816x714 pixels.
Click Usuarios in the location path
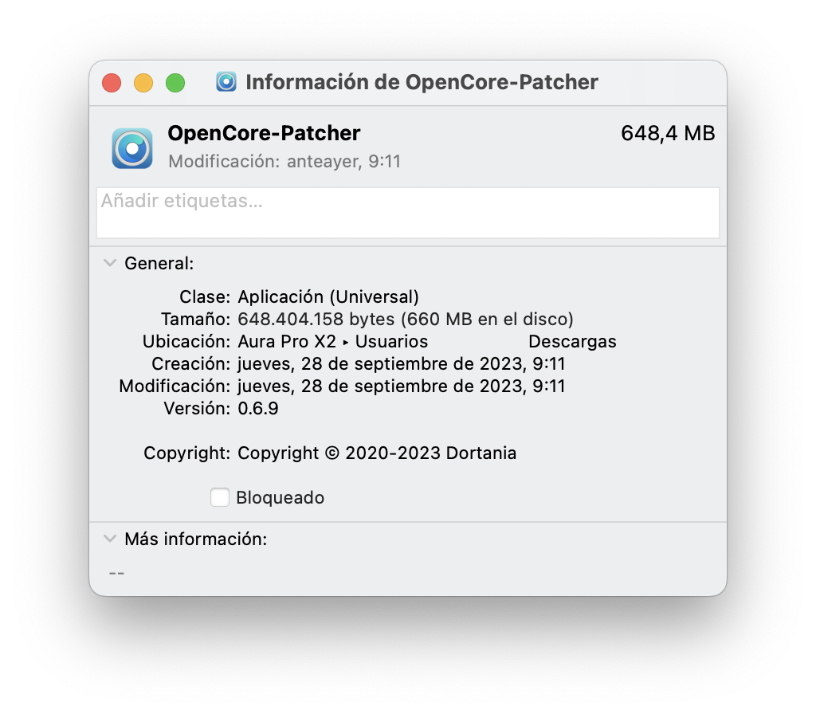[x=391, y=342]
